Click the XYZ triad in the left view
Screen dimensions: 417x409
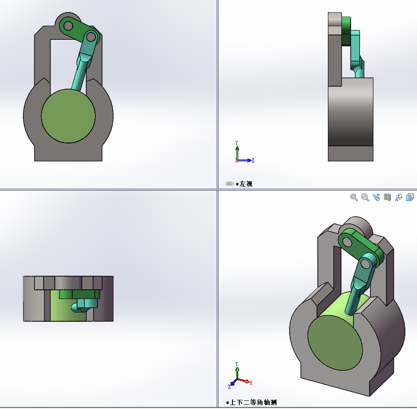[244, 152]
